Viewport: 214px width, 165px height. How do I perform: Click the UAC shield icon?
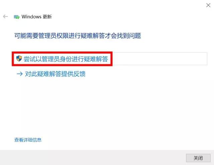coord(19,59)
